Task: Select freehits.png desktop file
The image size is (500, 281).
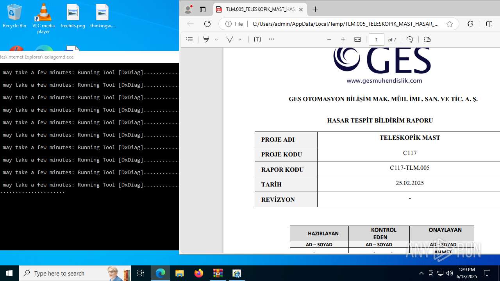Action: [x=73, y=16]
